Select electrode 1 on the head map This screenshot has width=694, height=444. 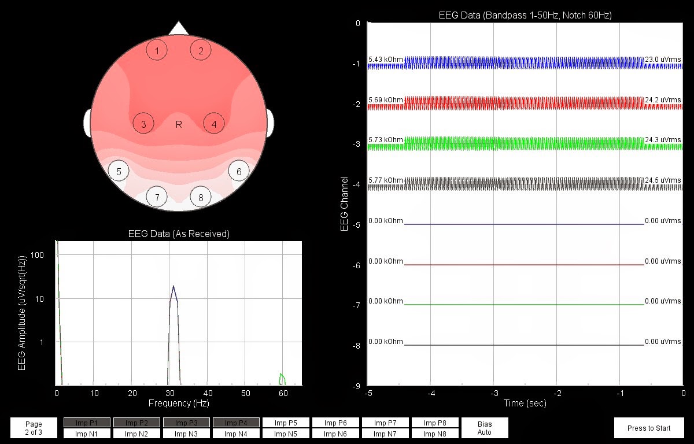tap(157, 50)
